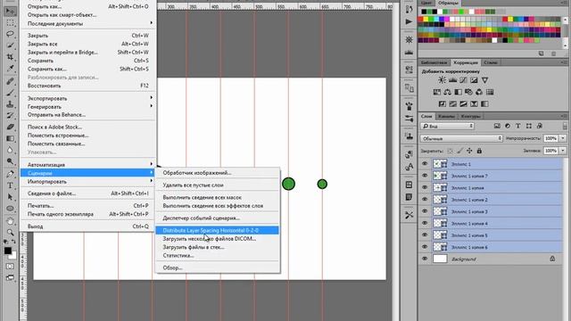The width and height of the screenshot is (571, 321).
Task: Select the Move tool
Action: point(10,11)
